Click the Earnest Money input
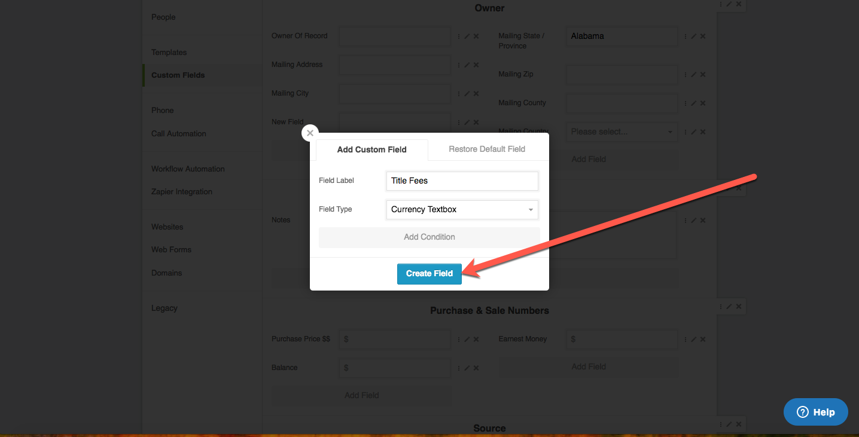 pyautogui.click(x=622, y=340)
